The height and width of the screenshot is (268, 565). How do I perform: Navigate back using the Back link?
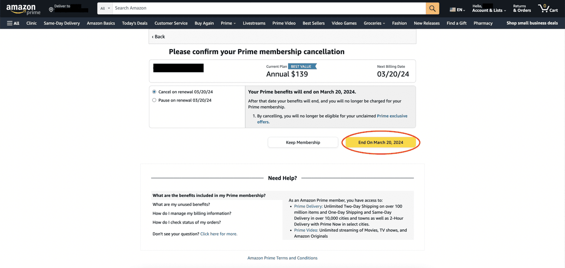click(x=158, y=36)
